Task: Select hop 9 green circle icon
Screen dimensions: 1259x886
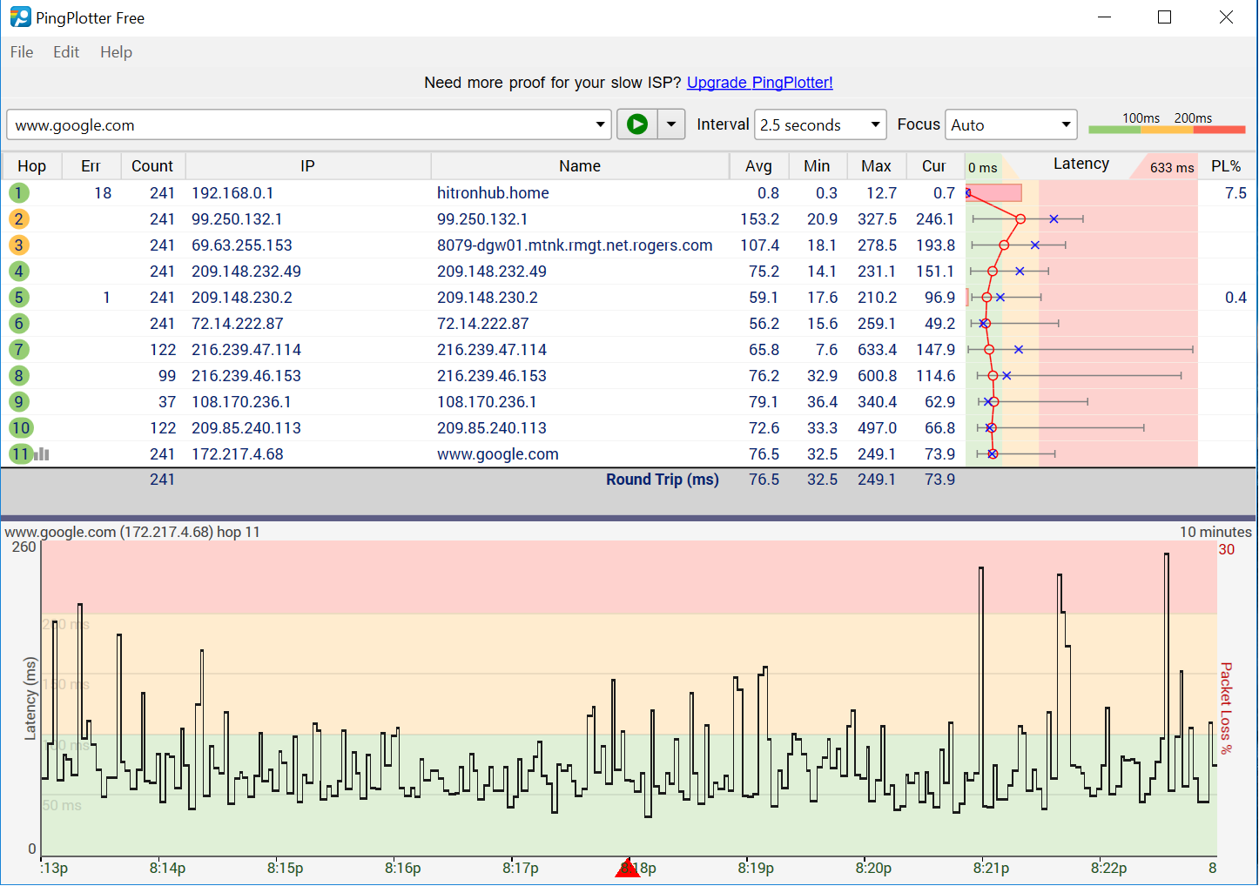Action: pyautogui.click(x=18, y=402)
